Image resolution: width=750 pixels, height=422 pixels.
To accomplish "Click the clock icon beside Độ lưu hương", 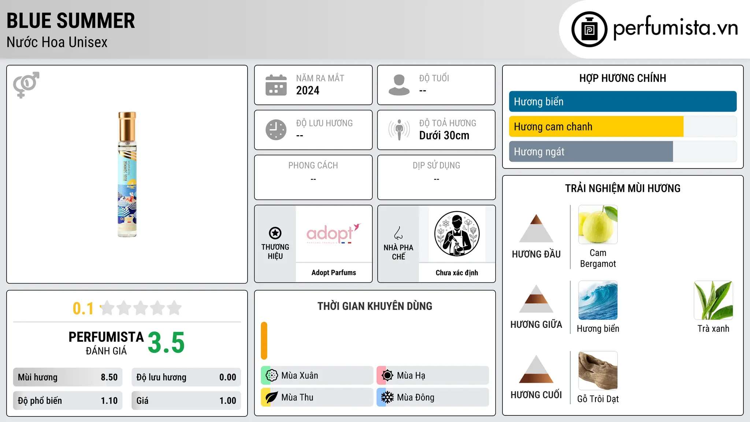I will (276, 130).
